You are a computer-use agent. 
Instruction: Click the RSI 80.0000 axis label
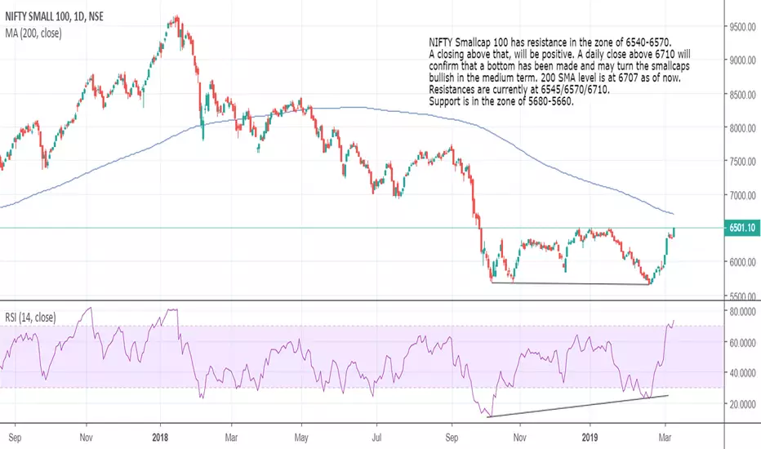pyautogui.click(x=742, y=312)
